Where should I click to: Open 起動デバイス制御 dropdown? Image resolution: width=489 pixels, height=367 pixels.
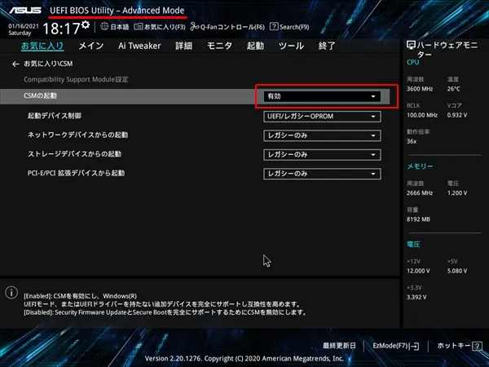(x=322, y=117)
